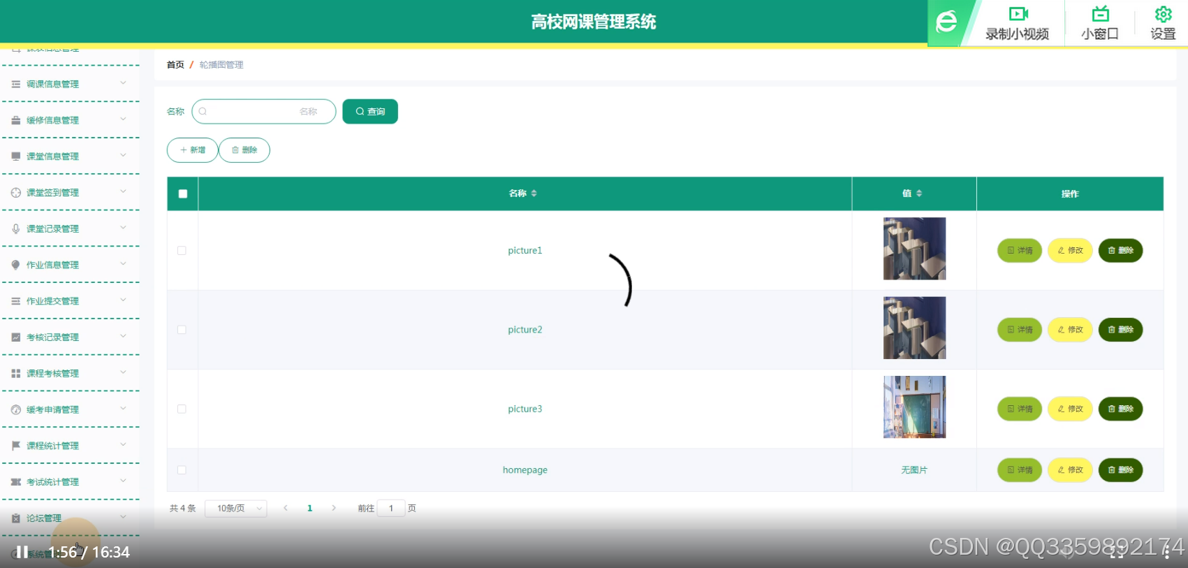Click the 新增 add button

[193, 150]
